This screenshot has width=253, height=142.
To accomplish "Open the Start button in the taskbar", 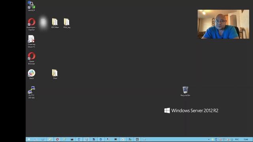I will point(29,139).
